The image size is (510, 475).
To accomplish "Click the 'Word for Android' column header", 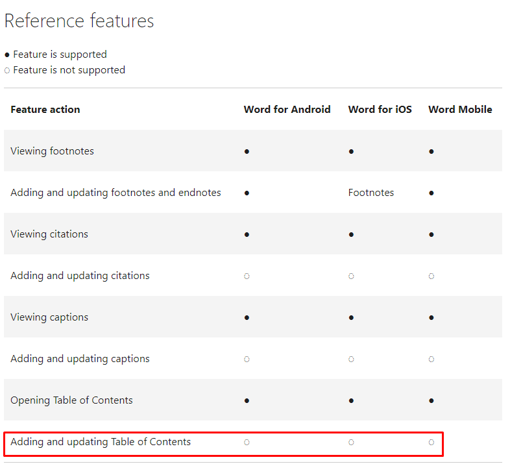I will pos(287,110).
